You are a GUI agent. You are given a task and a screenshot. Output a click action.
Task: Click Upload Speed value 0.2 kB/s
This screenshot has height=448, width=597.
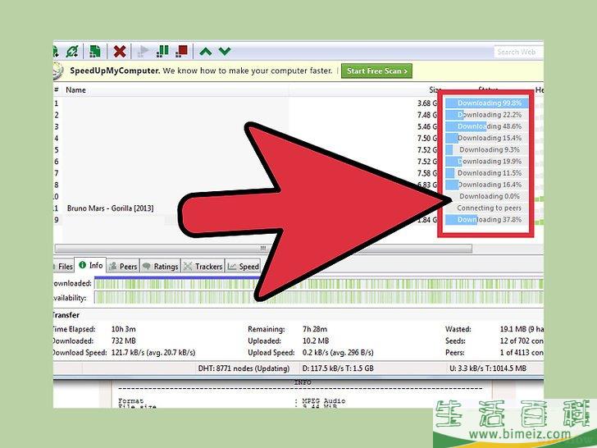(338, 353)
